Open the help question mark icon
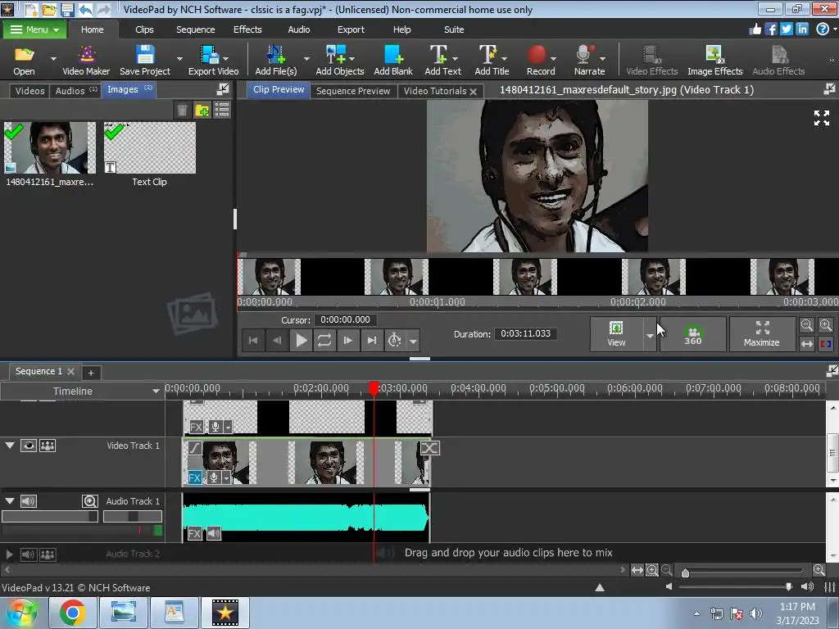The image size is (839, 629). pyautogui.click(x=823, y=29)
